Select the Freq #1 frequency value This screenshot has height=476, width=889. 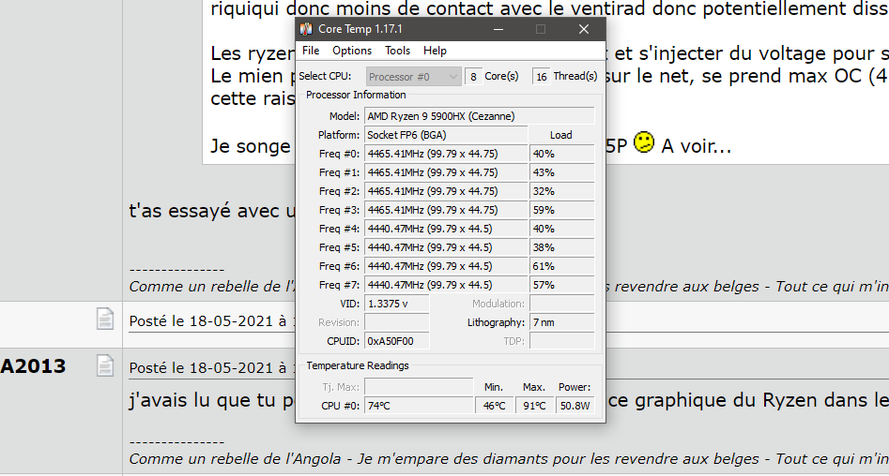[x=446, y=172]
